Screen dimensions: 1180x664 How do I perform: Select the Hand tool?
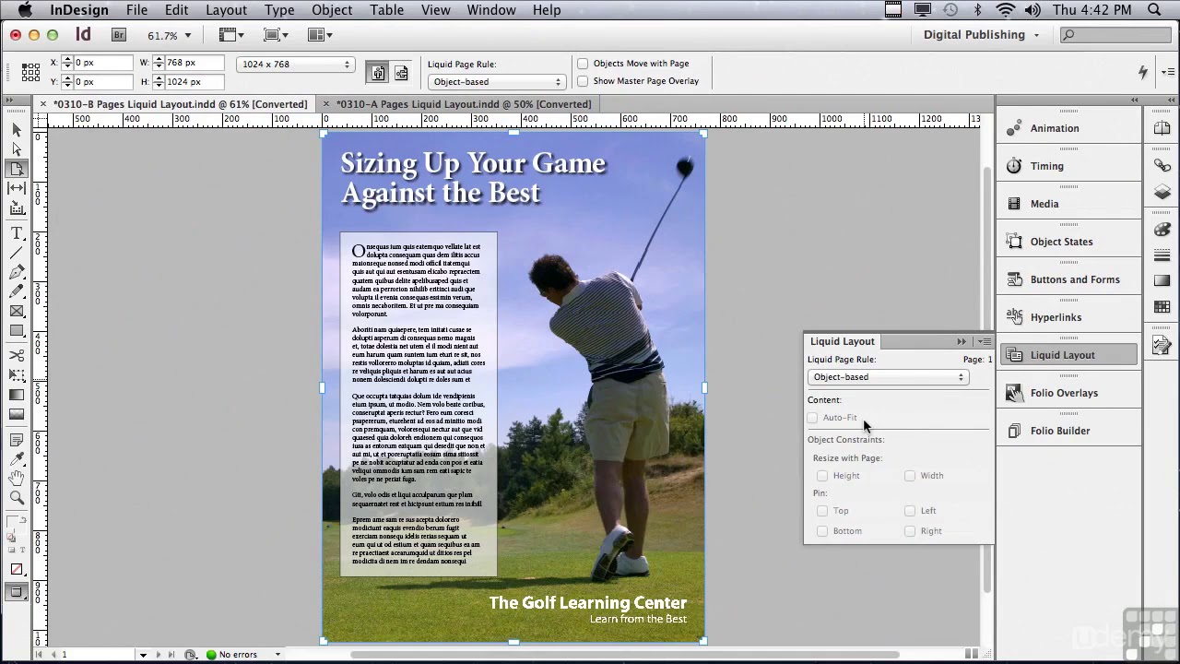(17, 479)
